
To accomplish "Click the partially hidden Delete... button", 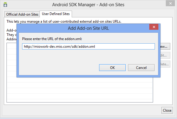I will click(x=165, y=64).
